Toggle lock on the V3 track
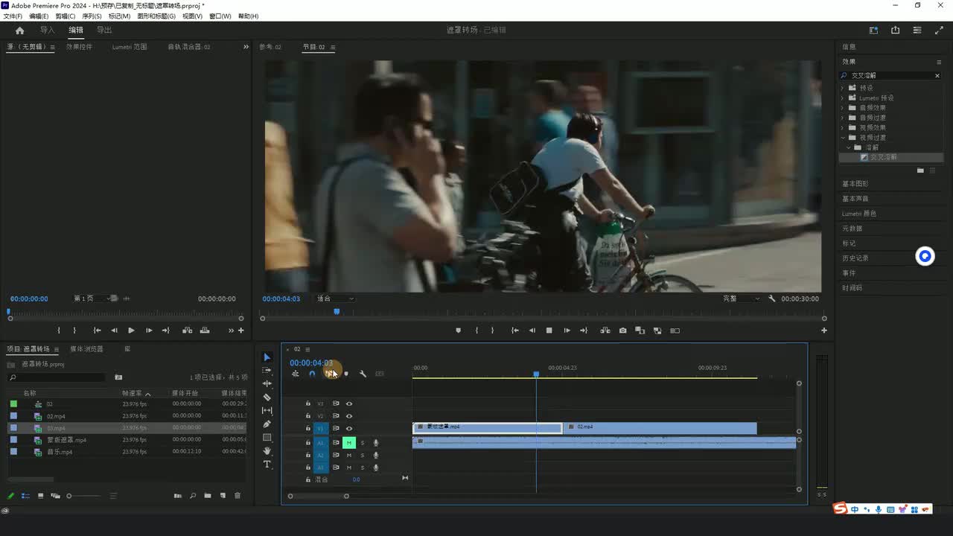 click(308, 403)
